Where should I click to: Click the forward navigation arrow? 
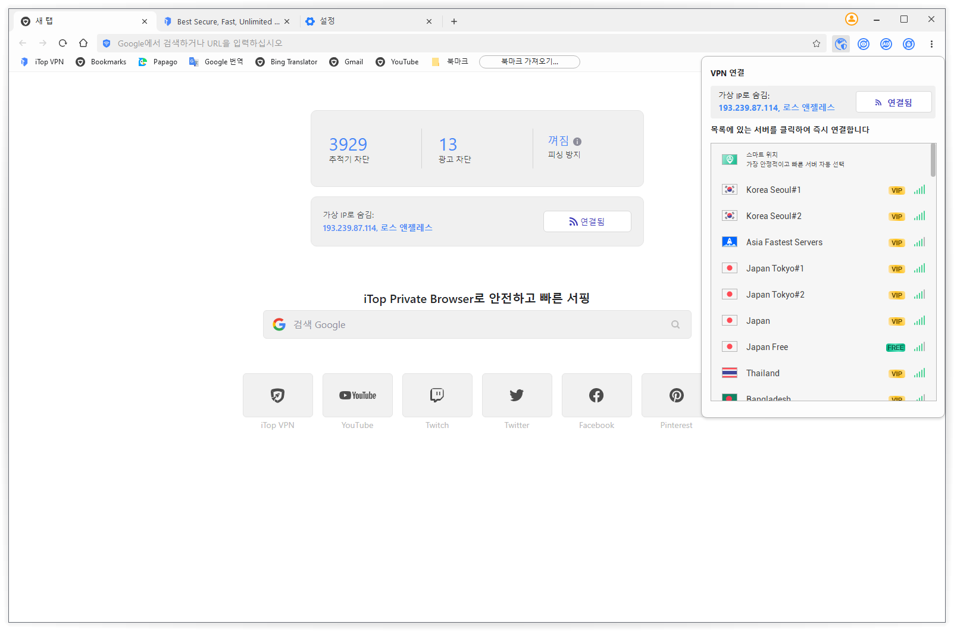pos(43,43)
